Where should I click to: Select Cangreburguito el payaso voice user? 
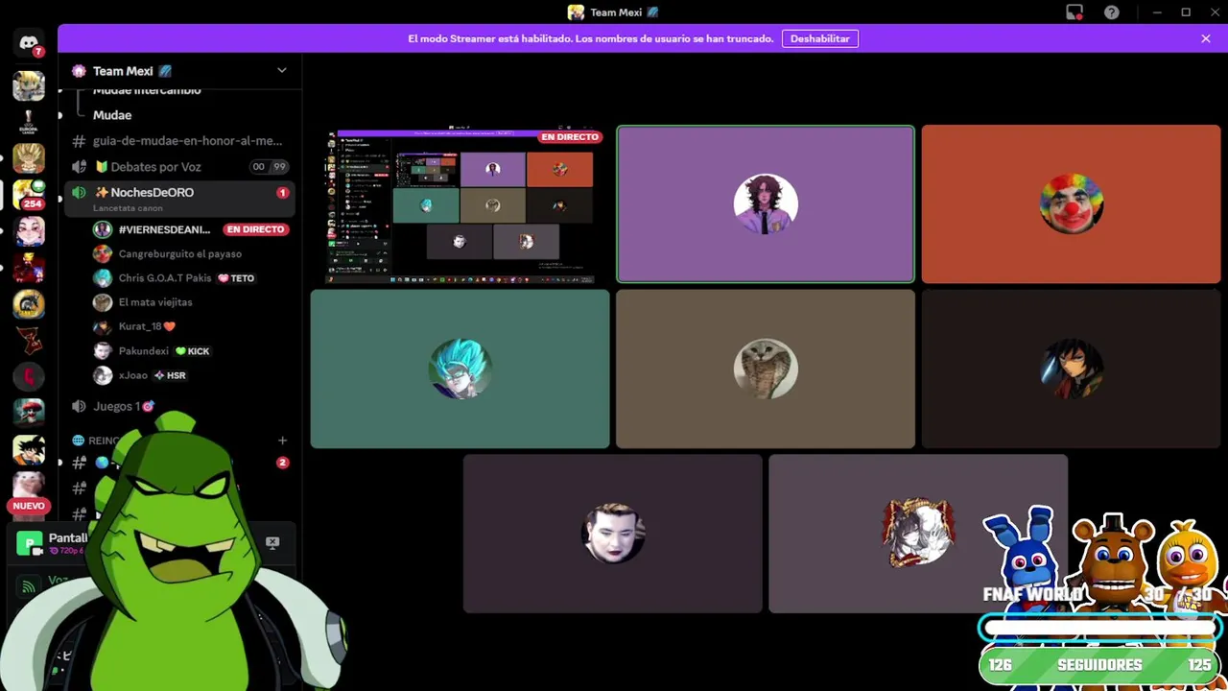click(x=180, y=254)
